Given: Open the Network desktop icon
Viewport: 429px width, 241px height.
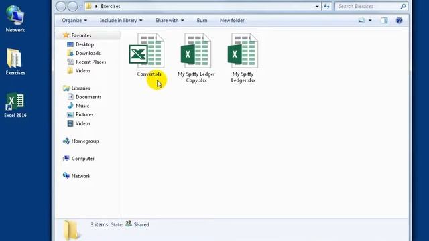Looking at the screenshot, I should (15, 19).
